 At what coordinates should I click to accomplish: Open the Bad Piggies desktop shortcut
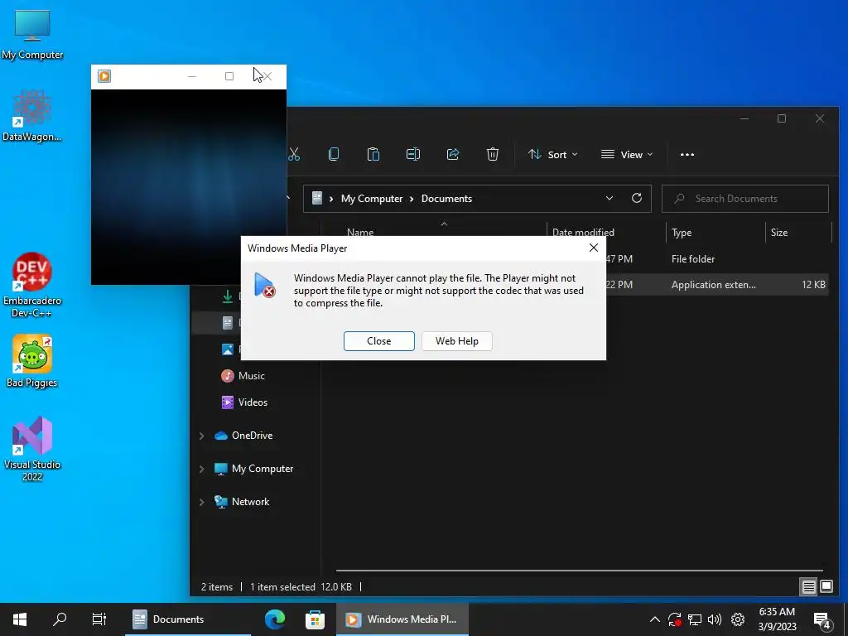[x=32, y=361]
